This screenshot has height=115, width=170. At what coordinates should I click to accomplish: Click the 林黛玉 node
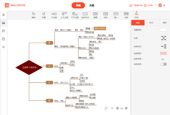92,58
